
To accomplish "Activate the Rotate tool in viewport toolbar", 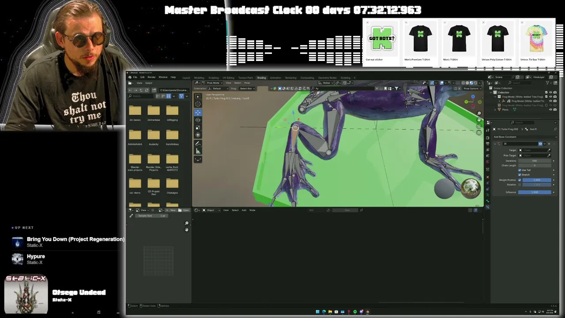I will pos(198,120).
